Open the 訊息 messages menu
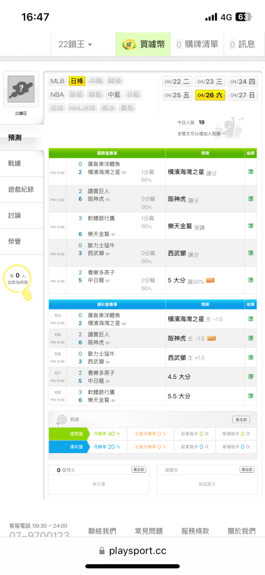Screen dimensions: 265x575 coord(243,44)
